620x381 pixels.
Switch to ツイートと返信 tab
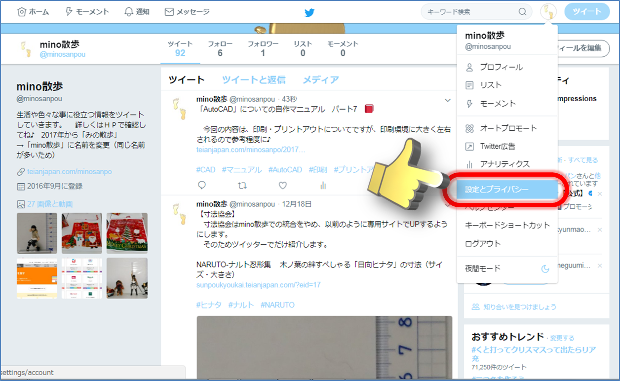coord(253,79)
